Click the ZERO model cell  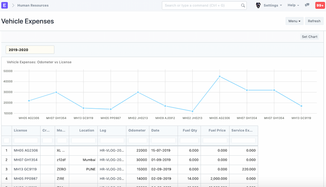click(x=62, y=169)
